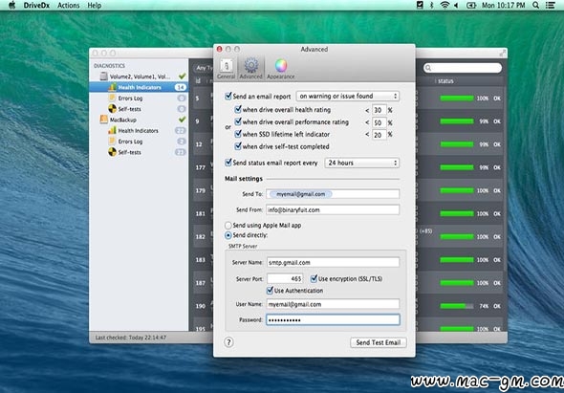Image resolution: width=564 pixels, height=393 pixels.
Task: Toggle when drive self-test completed checkbox
Action: click(238, 146)
